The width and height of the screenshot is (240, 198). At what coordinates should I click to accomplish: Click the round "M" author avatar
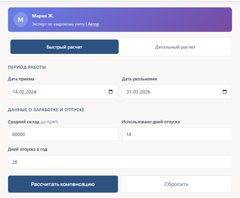(20, 19)
